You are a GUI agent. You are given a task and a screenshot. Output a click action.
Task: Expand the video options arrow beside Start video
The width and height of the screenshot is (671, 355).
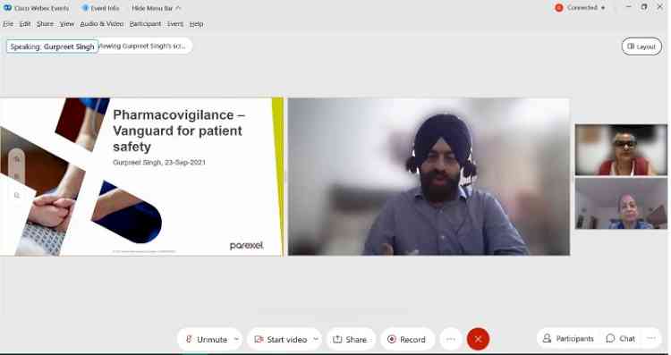pos(316,339)
